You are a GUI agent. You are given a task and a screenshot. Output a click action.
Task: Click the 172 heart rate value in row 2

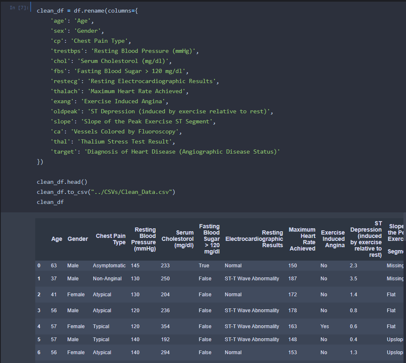point(293,295)
